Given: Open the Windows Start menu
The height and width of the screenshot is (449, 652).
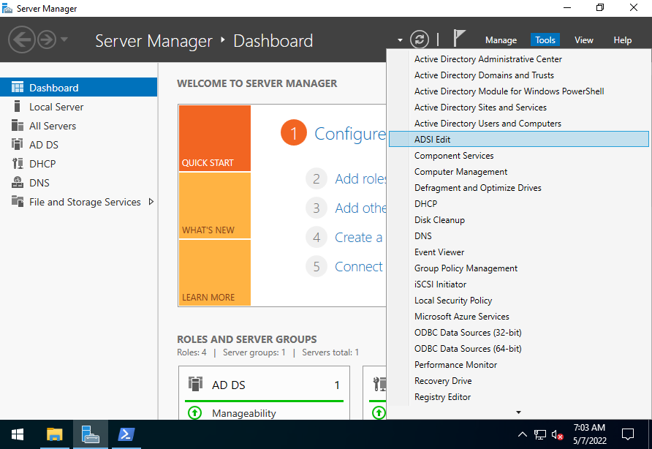Looking at the screenshot, I should [x=18, y=434].
